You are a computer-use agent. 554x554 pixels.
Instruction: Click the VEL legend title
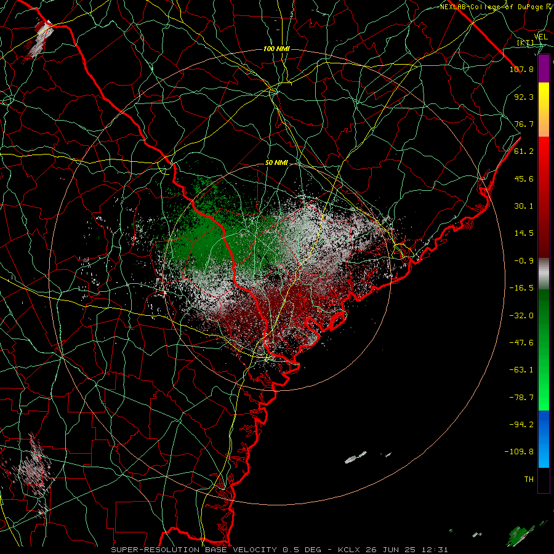(541, 37)
